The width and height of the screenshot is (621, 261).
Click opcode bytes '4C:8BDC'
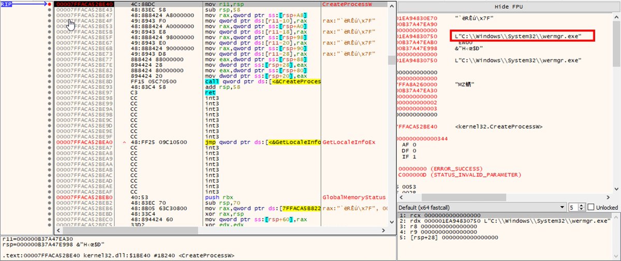(142, 4)
